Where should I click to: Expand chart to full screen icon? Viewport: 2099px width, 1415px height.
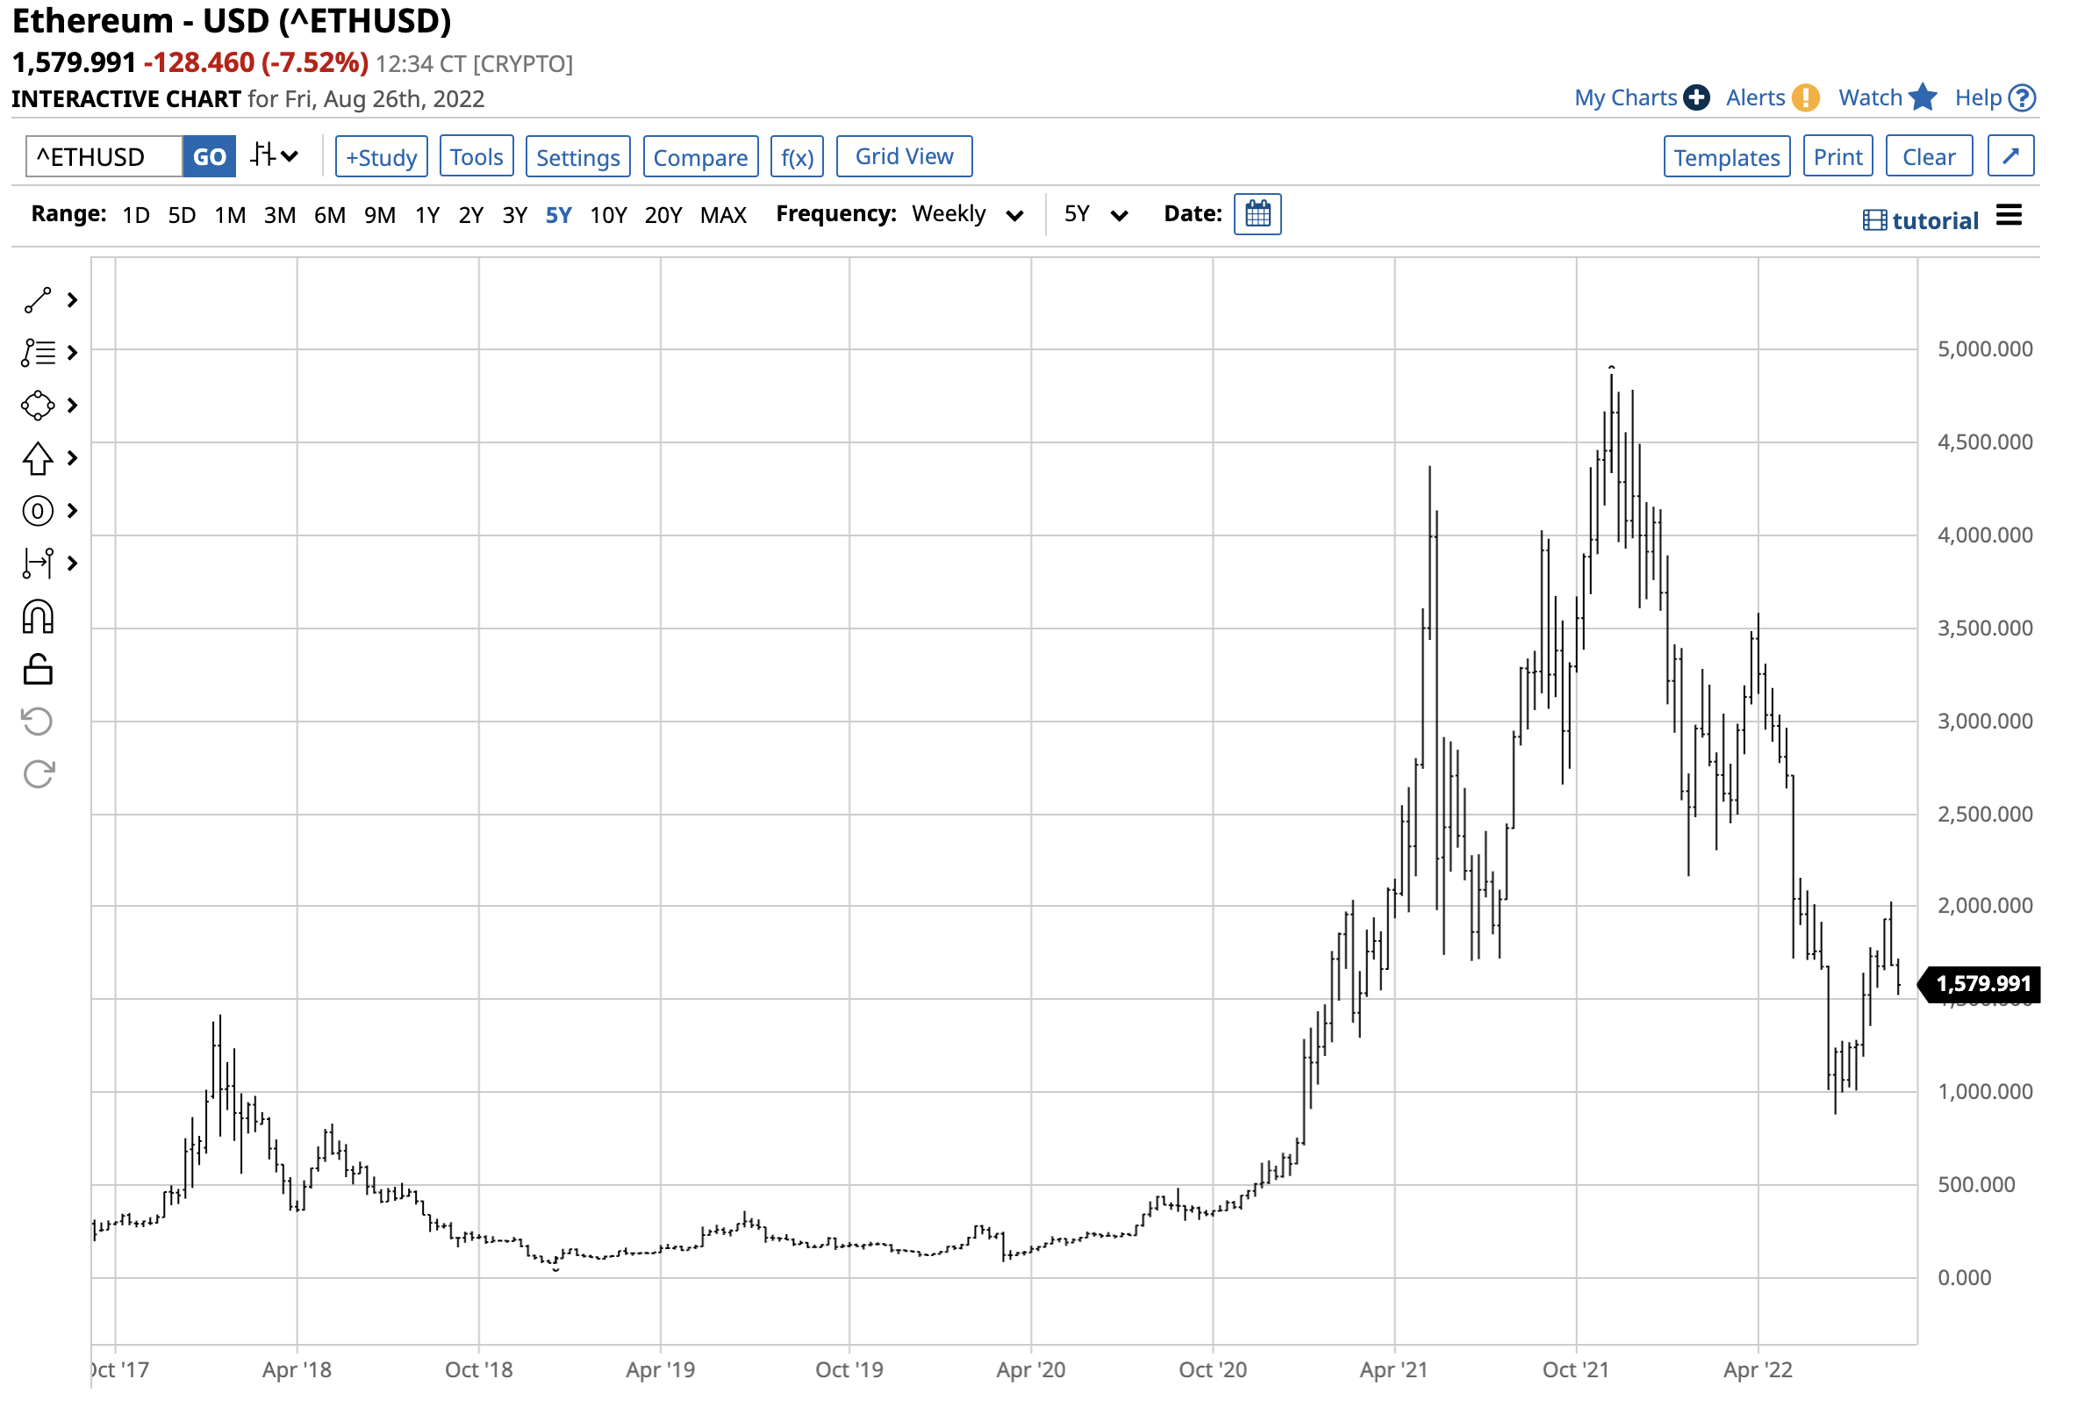(2009, 156)
